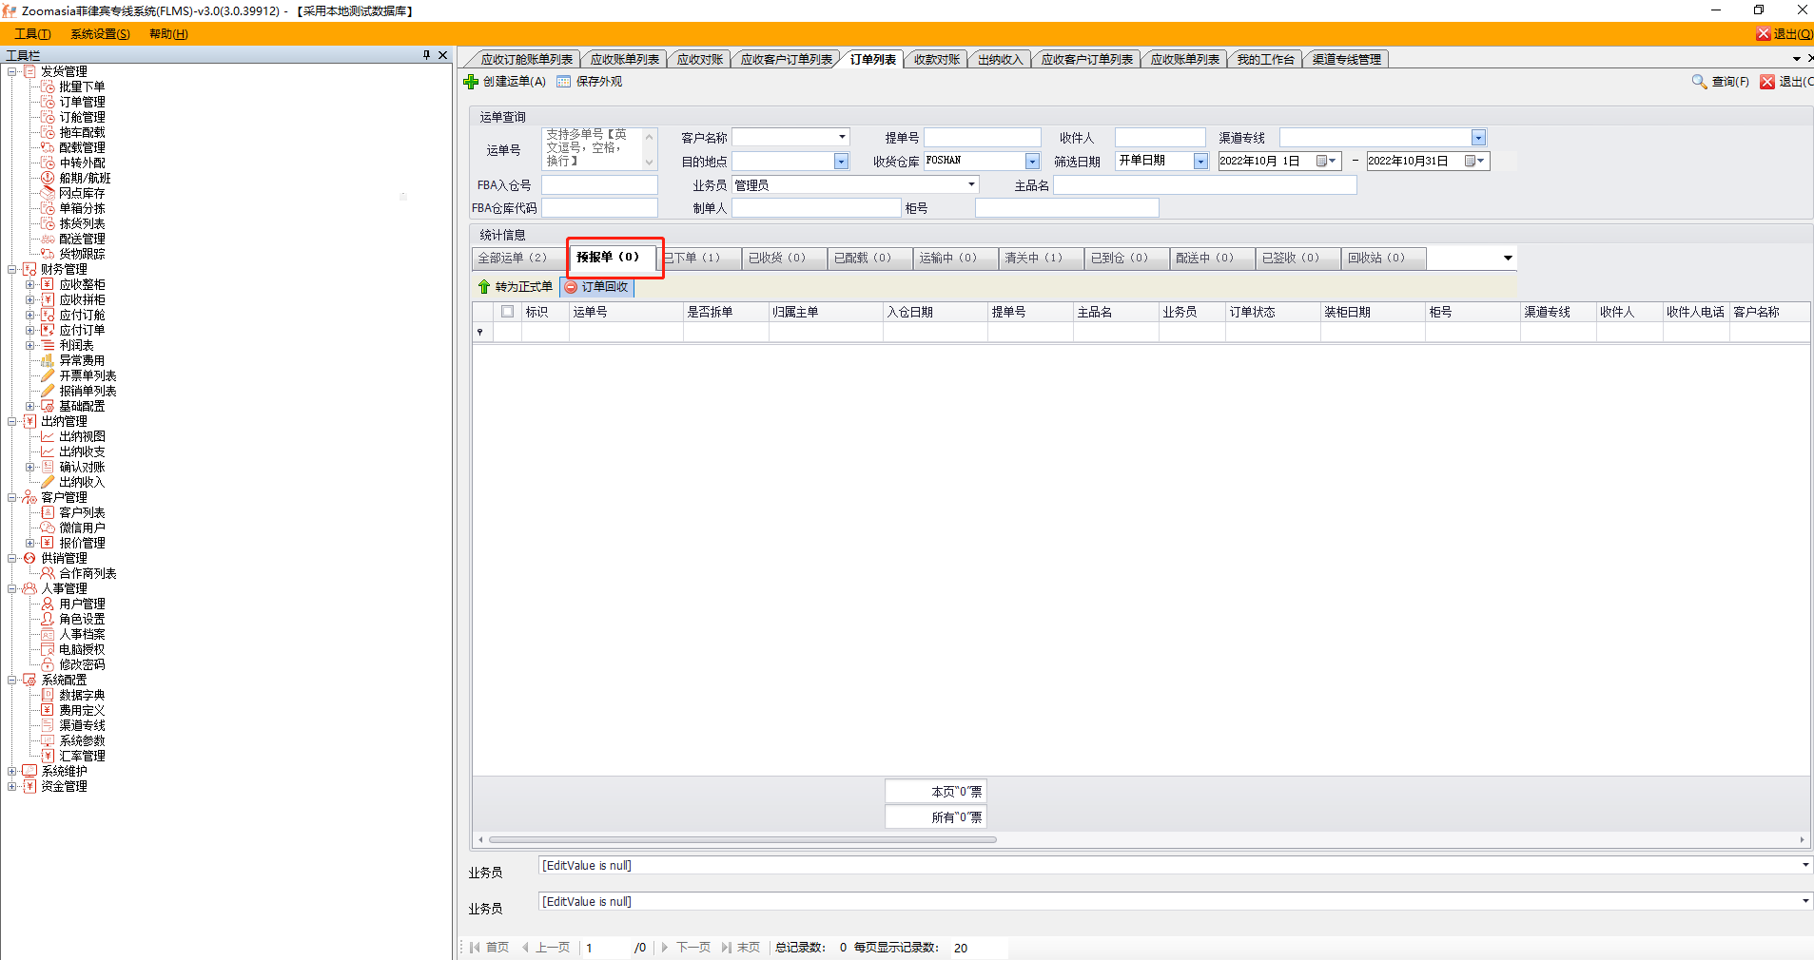Click the 保存外观 save layout icon
Viewport: 1814px width, 960px height.
[564, 82]
